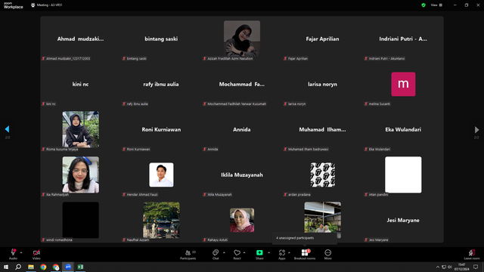484x272 pixels.
Task: Click the Roni Kurniawan participant tile
Action: pos(161,129)
